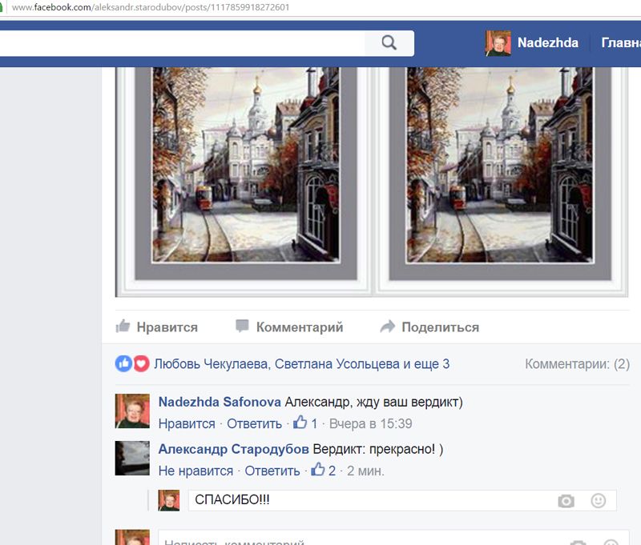Expand the Комментарии: (2) list

pos(577,364)
